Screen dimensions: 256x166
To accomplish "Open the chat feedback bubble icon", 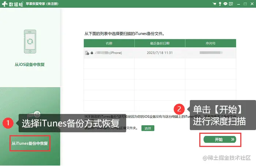I will click(225, 4).
